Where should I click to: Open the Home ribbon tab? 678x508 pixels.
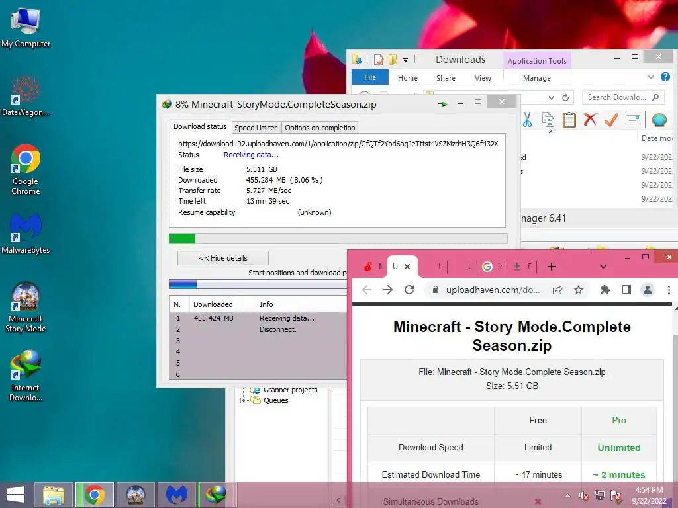[x=408, y=78]
